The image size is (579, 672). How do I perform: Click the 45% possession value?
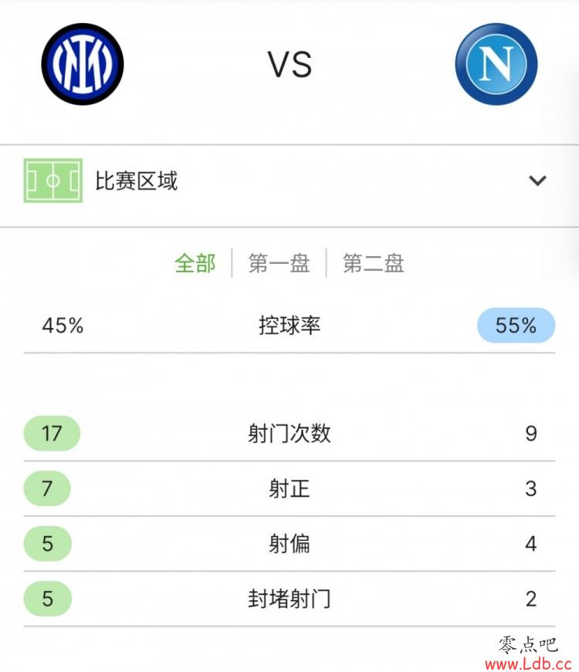63,326
